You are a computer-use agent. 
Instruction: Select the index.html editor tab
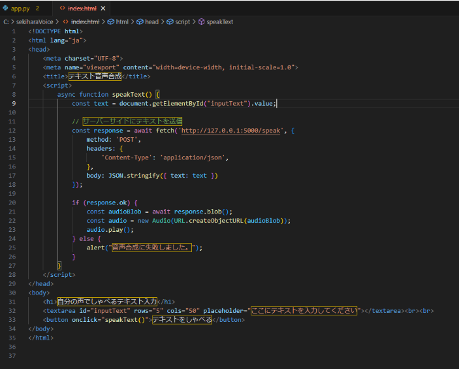pos(82,8)
